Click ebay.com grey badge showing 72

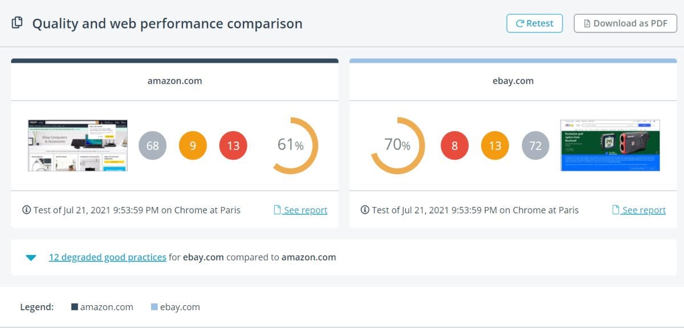pyautogui.click(x=535, y=145)
